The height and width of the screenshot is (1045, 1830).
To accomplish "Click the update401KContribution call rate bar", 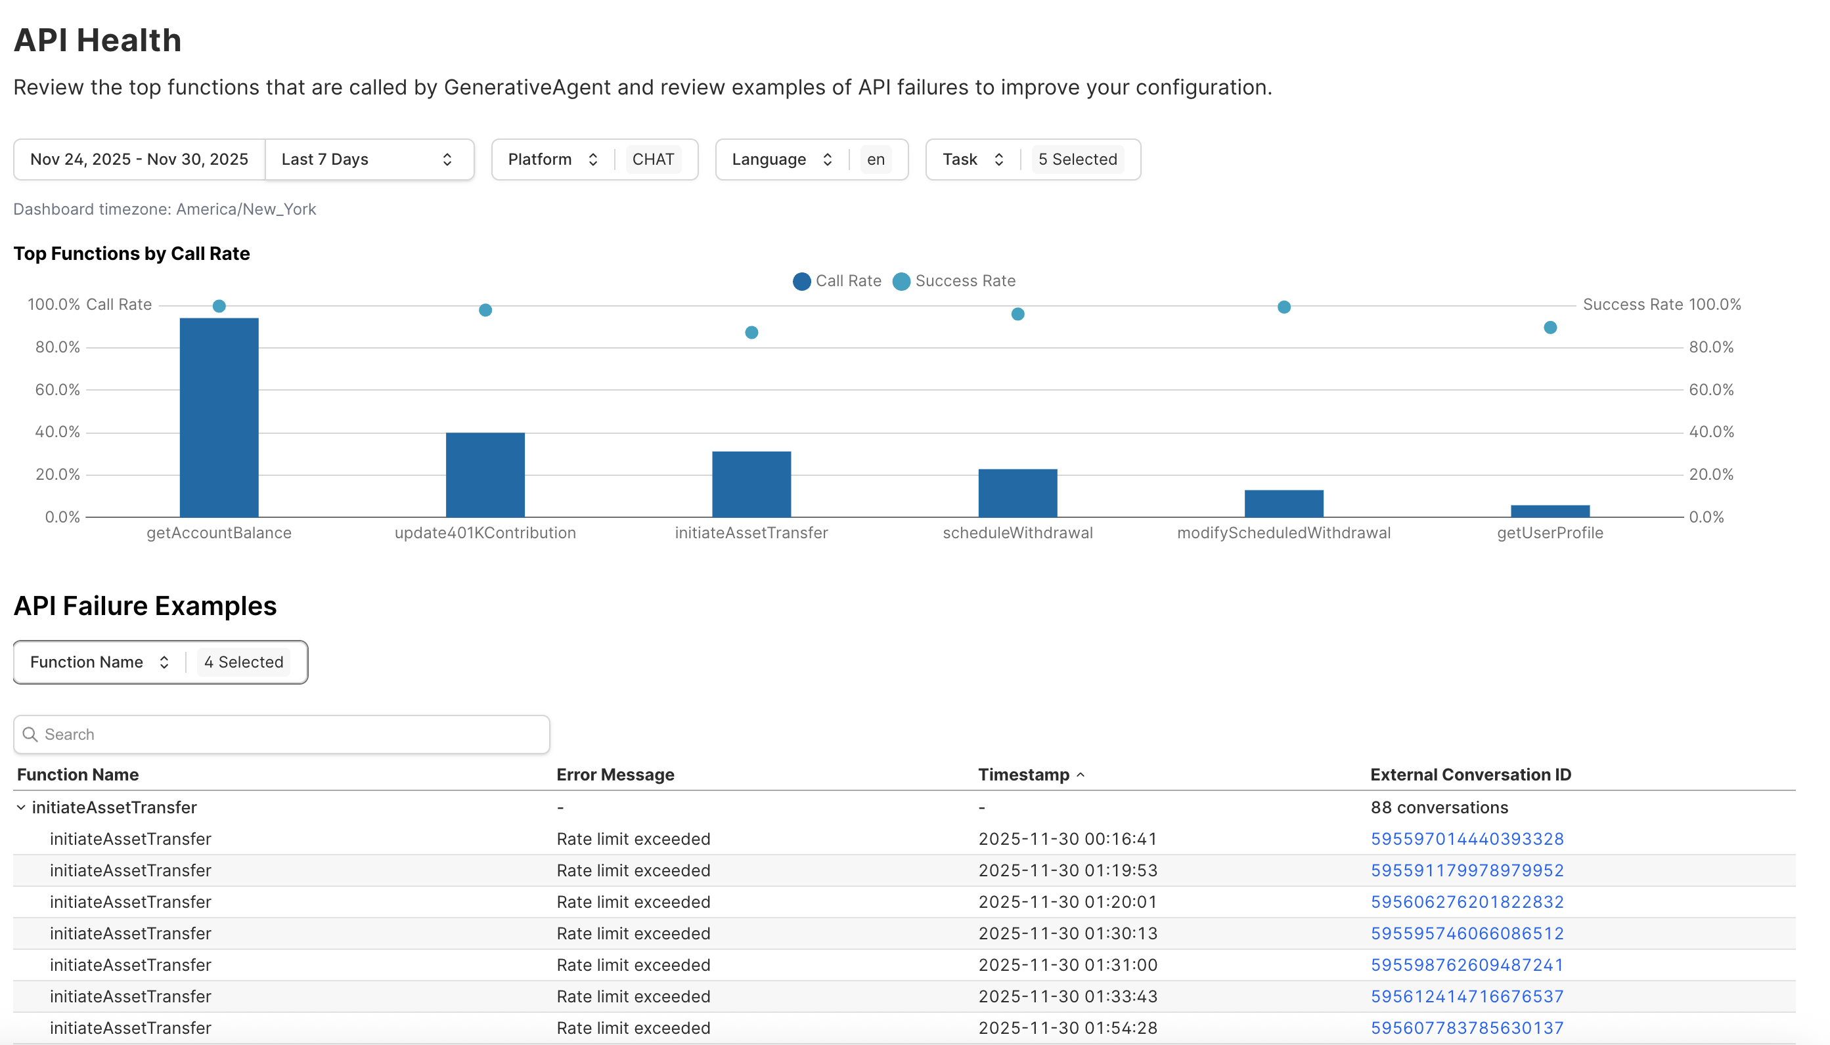I will coord(485,475).
